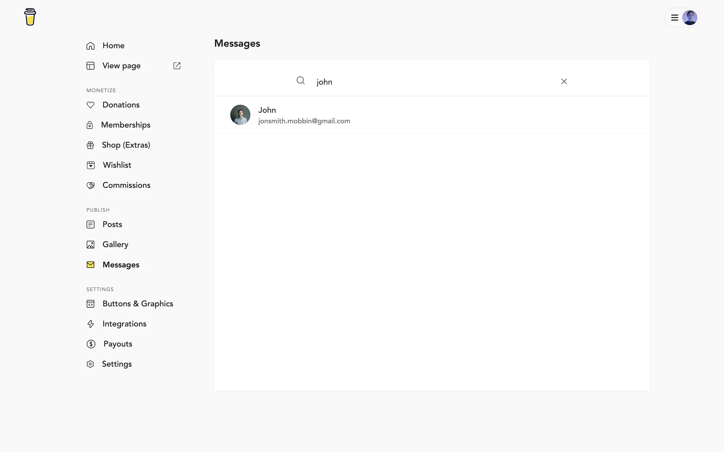Open Integrations from the sidebar
724x452 pixels.
click(x=124, y=324)
